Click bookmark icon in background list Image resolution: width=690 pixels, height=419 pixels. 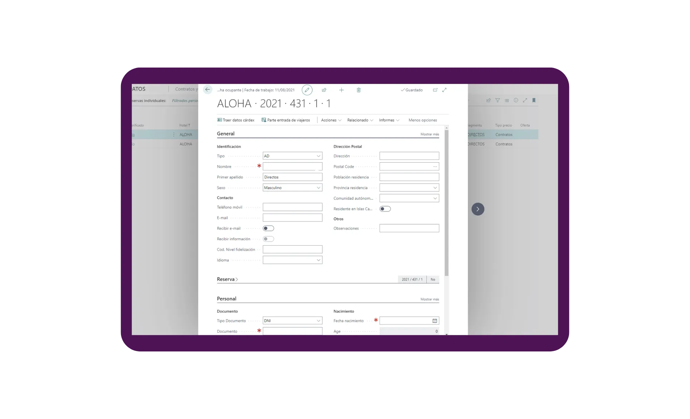click(x=534, y=100)
